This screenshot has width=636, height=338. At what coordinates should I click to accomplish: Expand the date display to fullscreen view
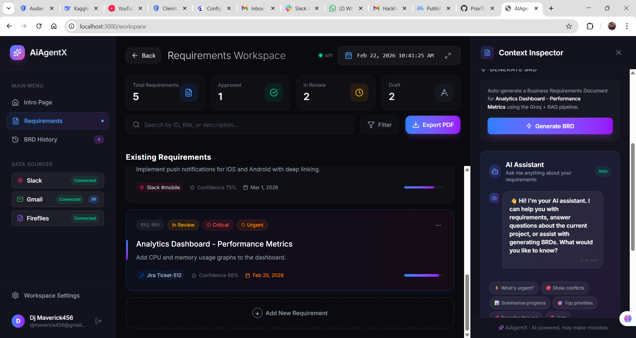448,55
